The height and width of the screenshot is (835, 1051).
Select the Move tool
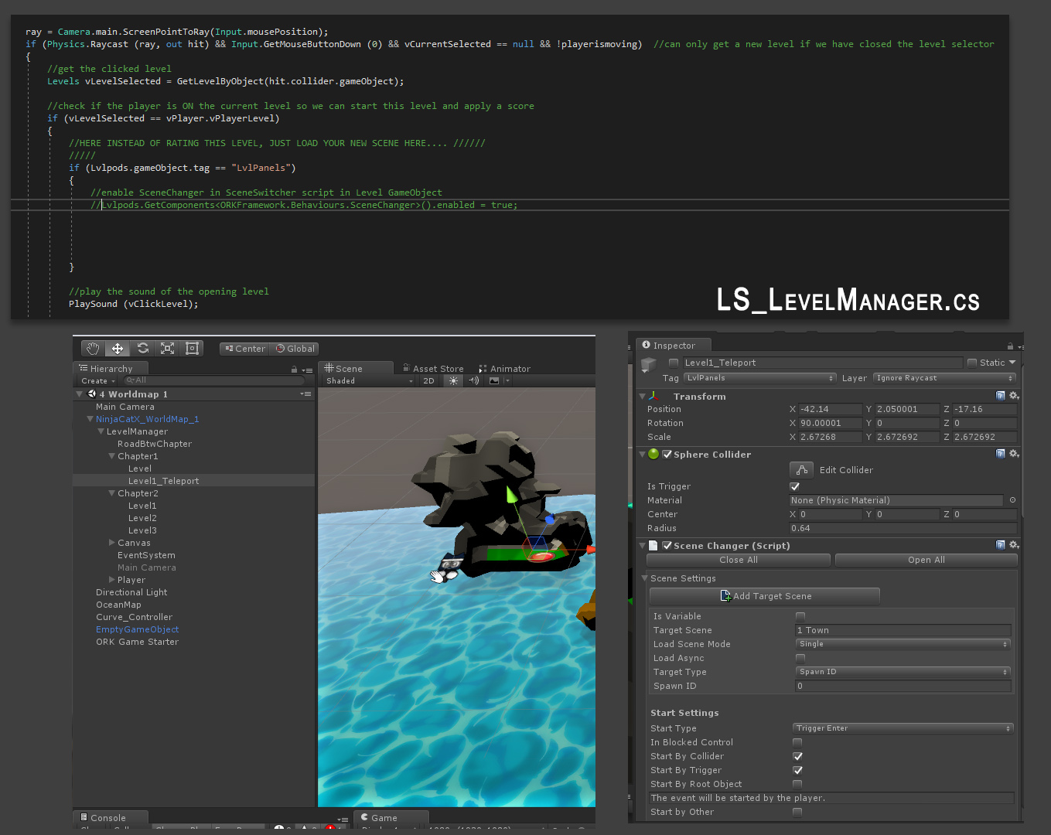point(118,349)
